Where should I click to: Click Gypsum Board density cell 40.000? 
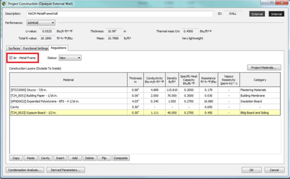(x=172, y=113)
